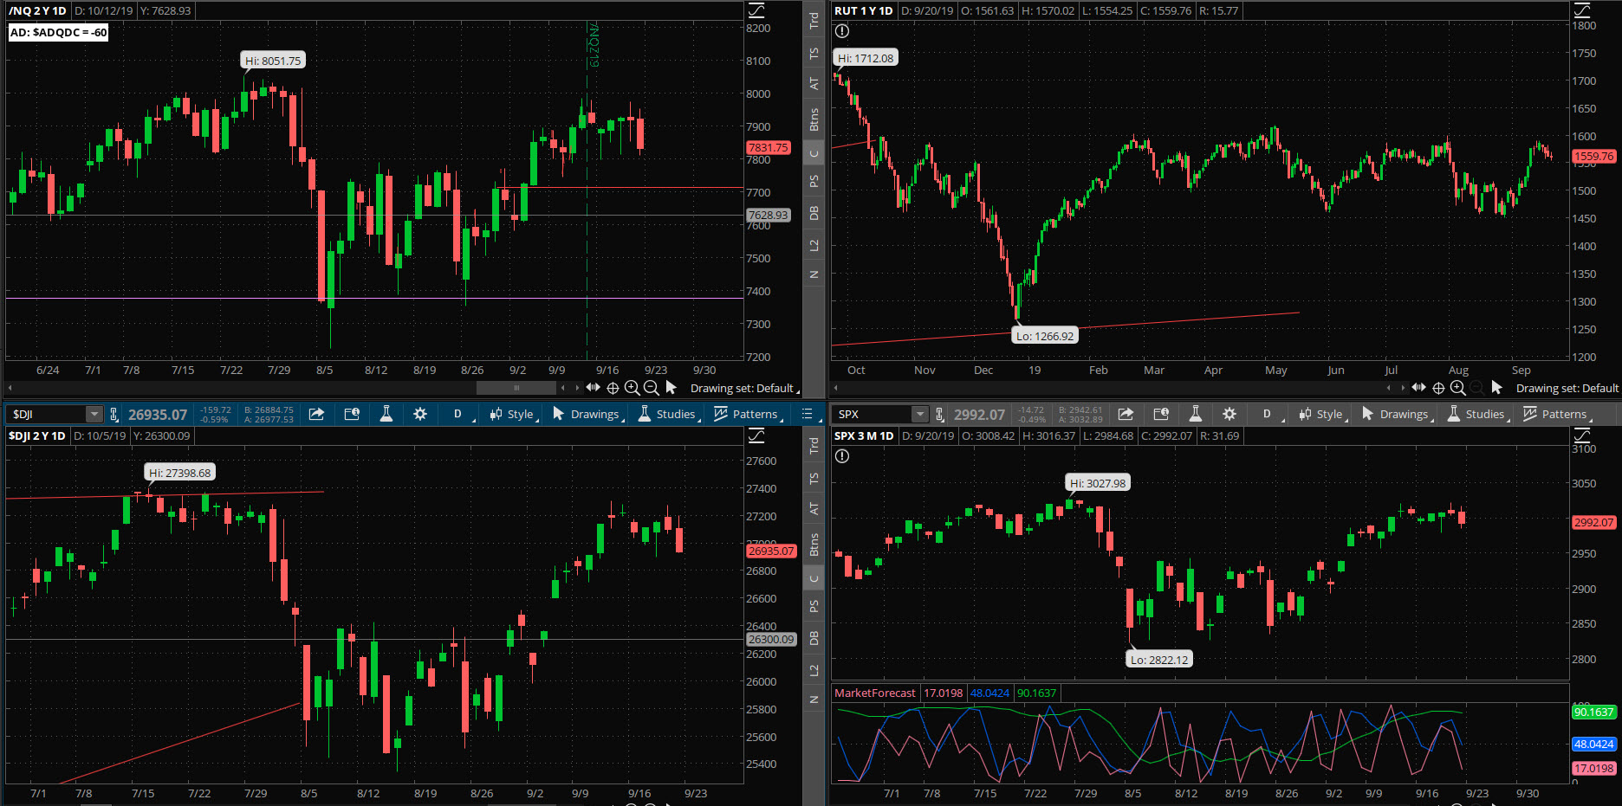Click the Hi: 27398.68 bubble on $DJI chart
Screen dimensions: 1622x806
click(179, 473)
